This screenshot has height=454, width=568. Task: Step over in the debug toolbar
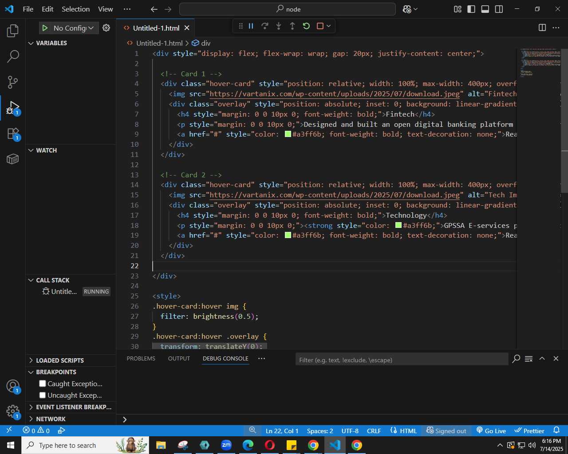point(265,26)
